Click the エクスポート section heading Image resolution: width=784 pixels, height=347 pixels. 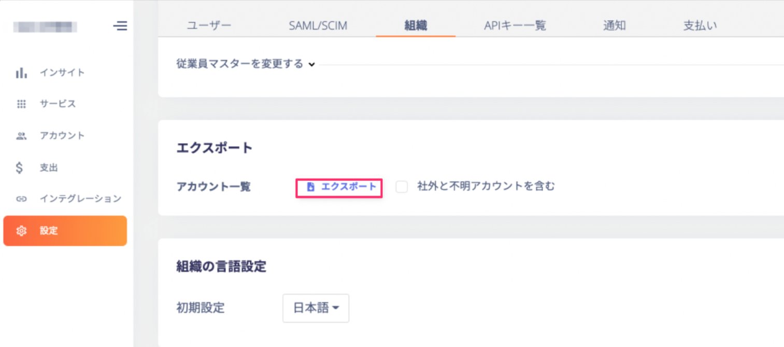coord(215,148)
